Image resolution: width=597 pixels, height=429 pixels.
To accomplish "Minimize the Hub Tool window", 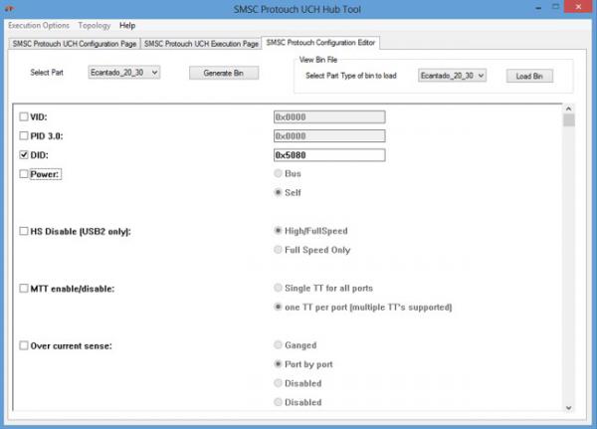I will pyautogui.click(x=538, y=8).
